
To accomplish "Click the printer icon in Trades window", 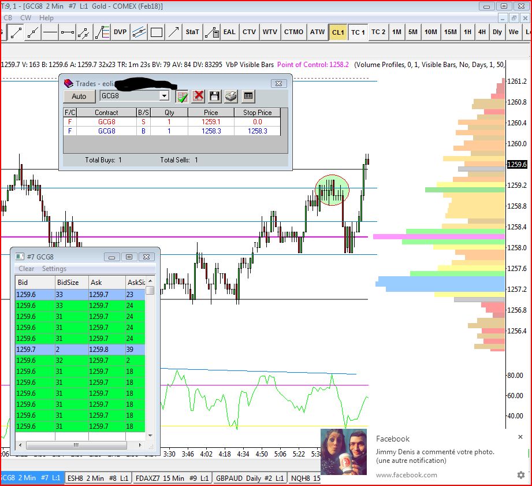I will (231, 97).
